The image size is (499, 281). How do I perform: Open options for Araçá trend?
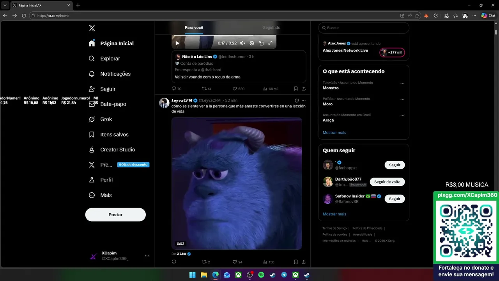[402, 116]
